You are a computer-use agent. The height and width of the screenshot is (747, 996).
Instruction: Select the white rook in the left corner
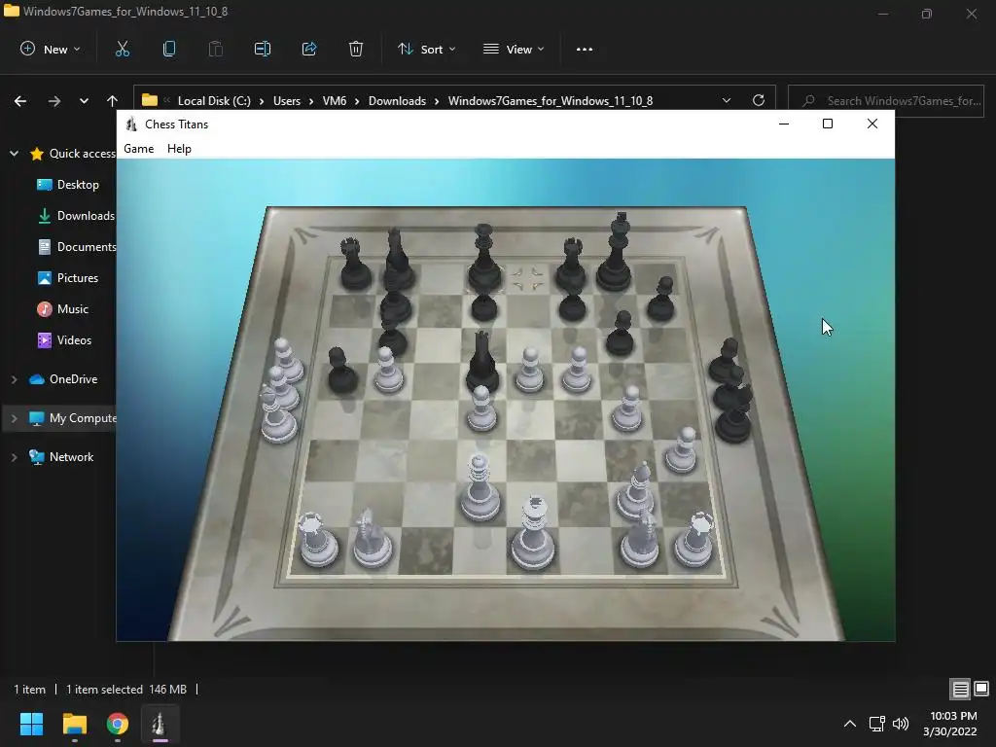pos(318,540)
